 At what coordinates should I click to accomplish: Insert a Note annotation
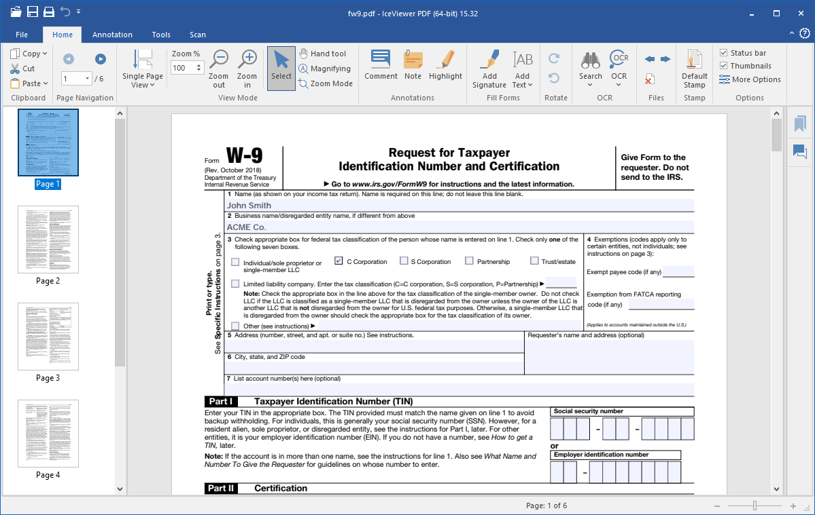click(x=413, y=65)
